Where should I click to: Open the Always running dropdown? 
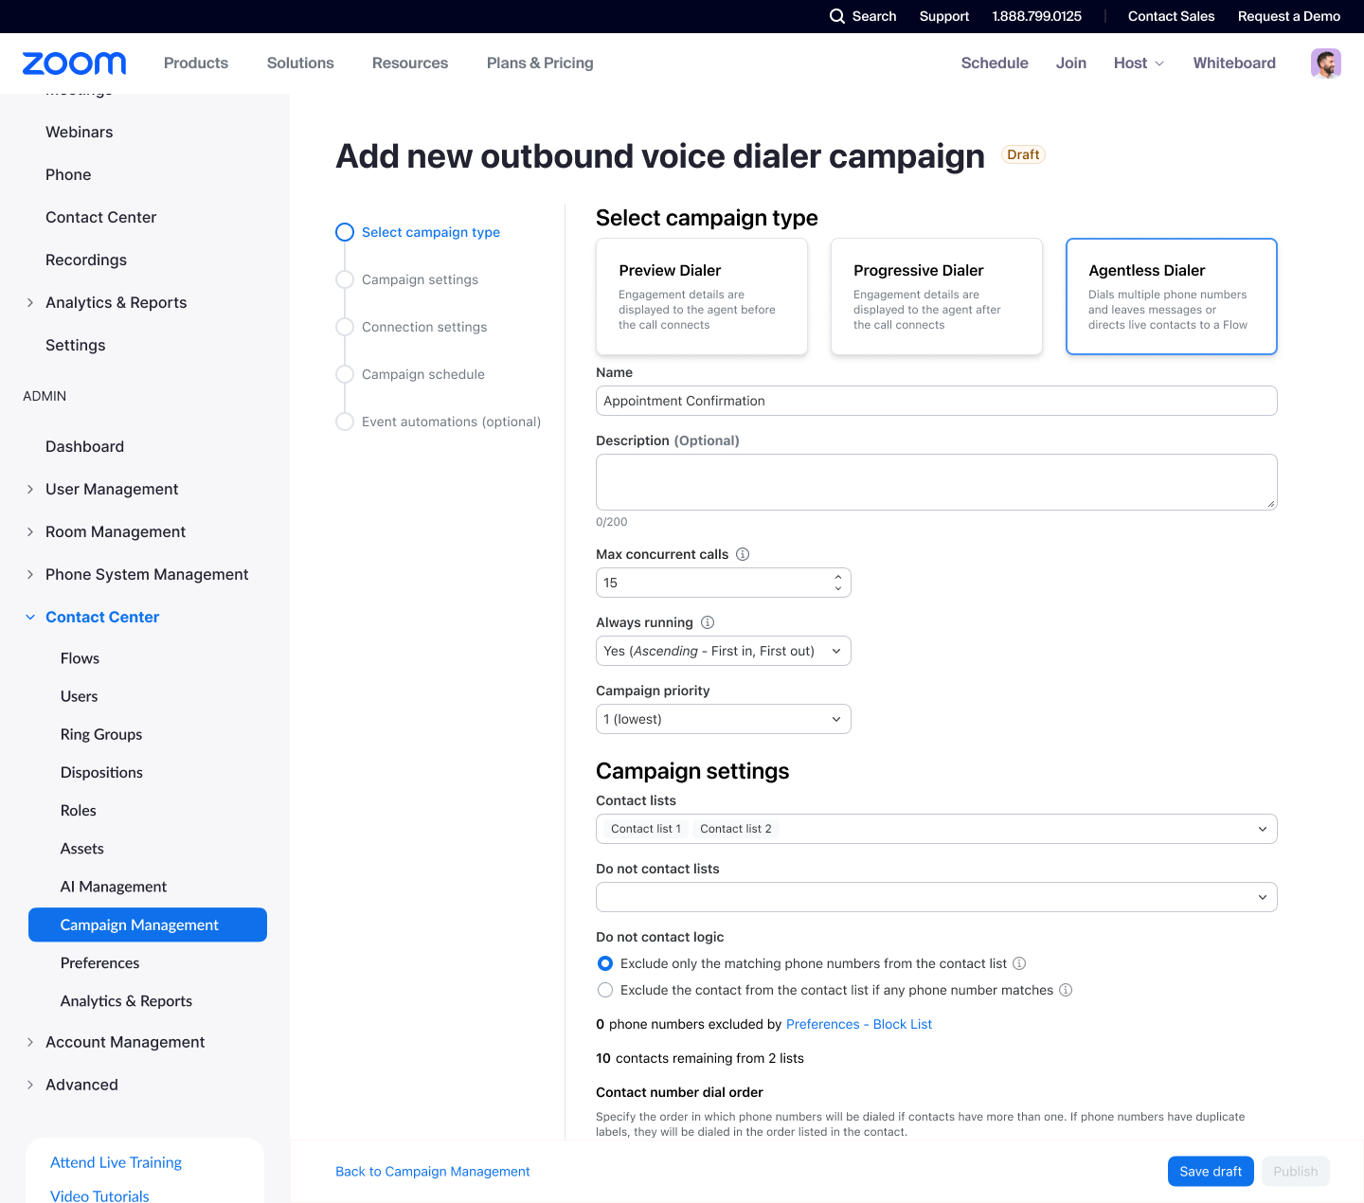tap(724, 651)
